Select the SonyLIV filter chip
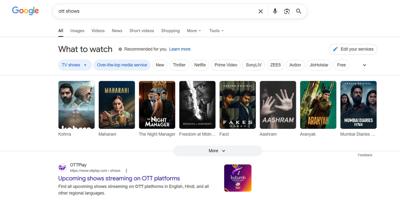The height and width of the screenshot is (202, 400). pyautogui.click(x=253, y=65)
